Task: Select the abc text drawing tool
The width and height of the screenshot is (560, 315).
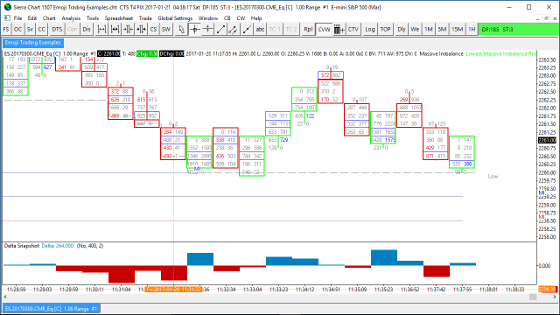Action: coord(260,29)
